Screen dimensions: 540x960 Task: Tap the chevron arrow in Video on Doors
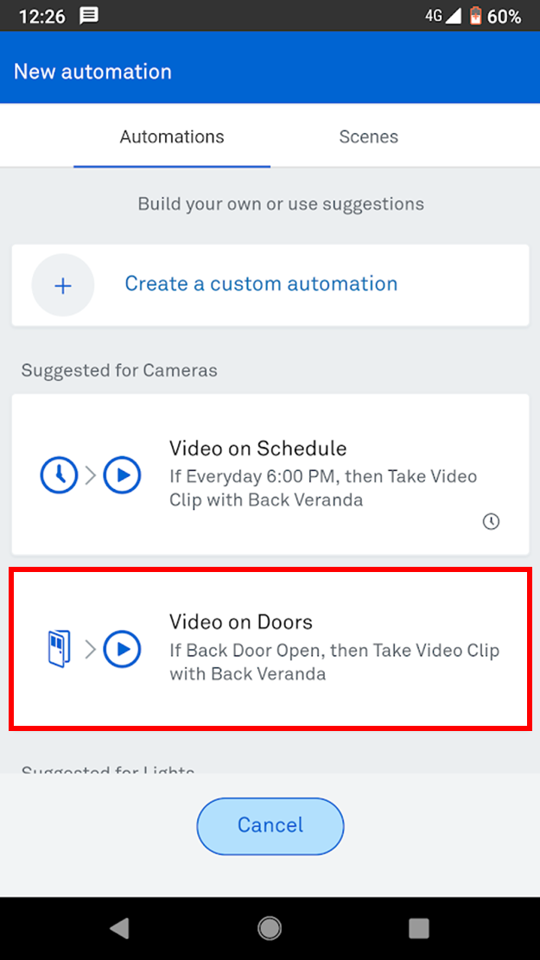(91, 649)
